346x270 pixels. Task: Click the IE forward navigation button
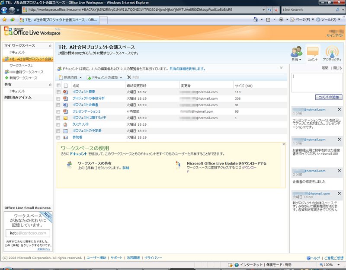12,10
